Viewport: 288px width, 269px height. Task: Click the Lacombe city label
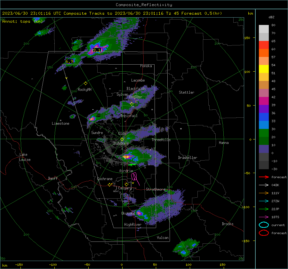[138, 80]
